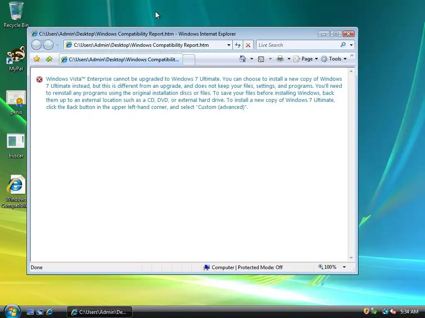
Task: Select the Windows Compatibility Report desktop file
Action: coord(15,191)
